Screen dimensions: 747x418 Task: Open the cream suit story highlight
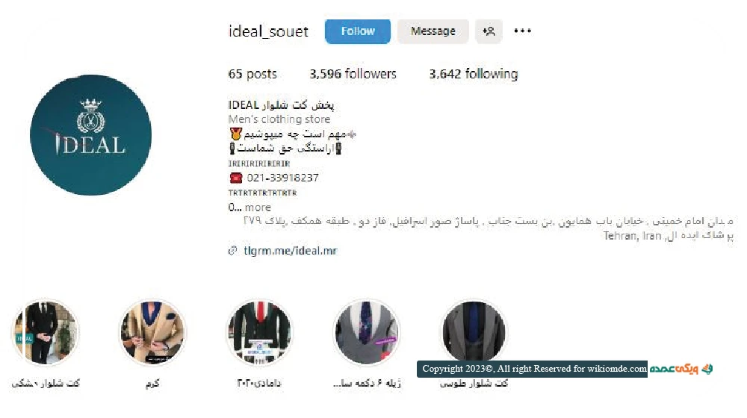152,332
